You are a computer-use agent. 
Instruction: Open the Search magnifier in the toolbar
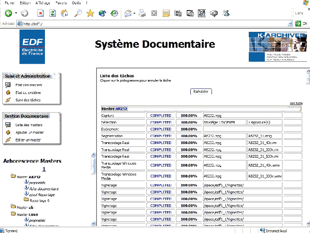click(x=78, y=13)
